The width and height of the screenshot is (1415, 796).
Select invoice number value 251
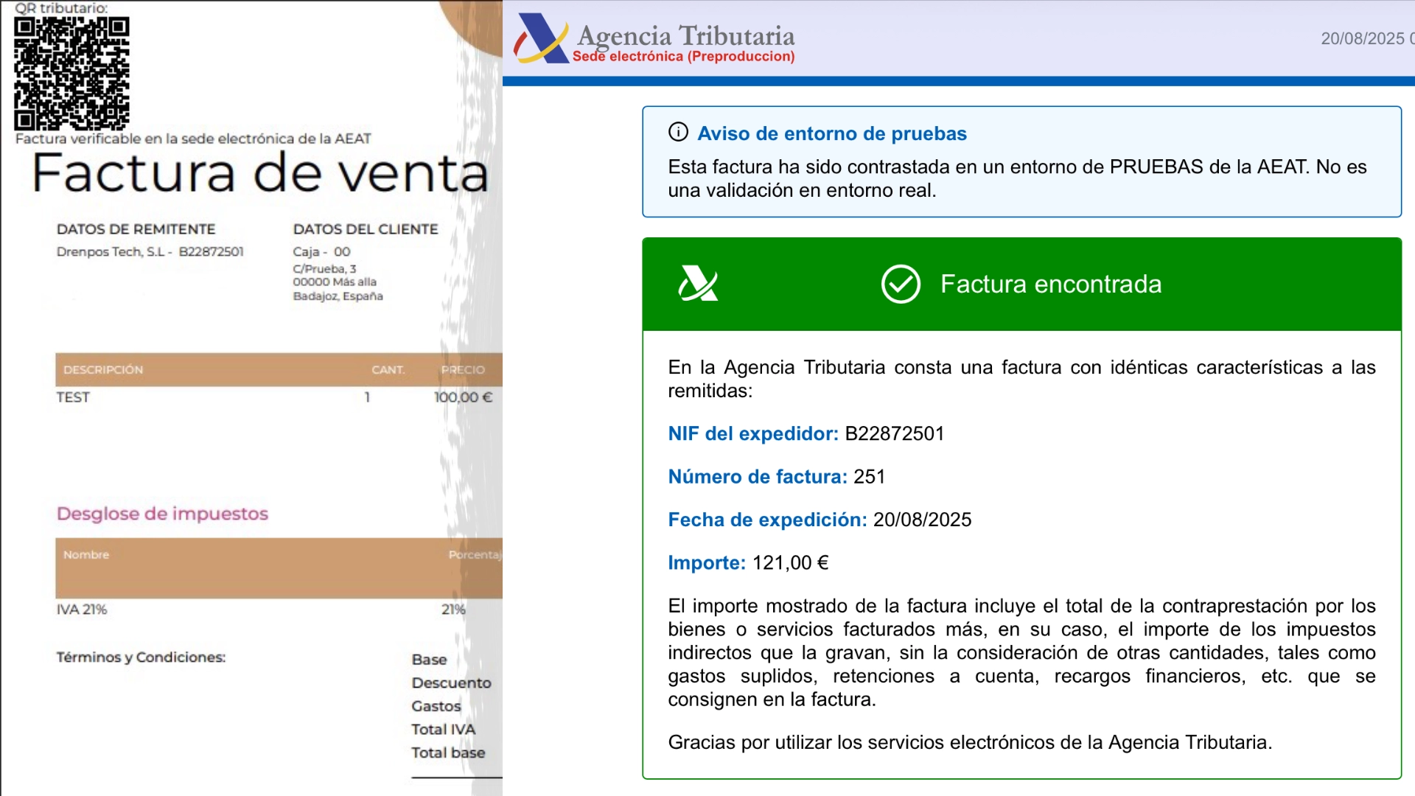[870, 477]
